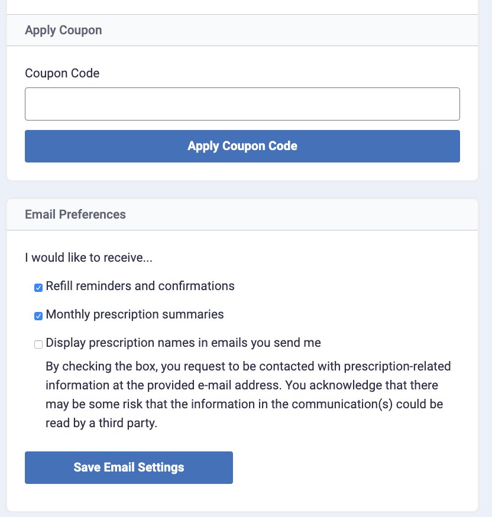Save changes to email preferences
The width and height of the screenshot is (492, 517).
click(x=129, y=467)
